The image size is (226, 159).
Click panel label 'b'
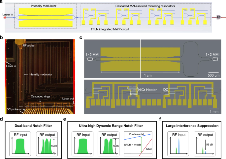(1, 38)
